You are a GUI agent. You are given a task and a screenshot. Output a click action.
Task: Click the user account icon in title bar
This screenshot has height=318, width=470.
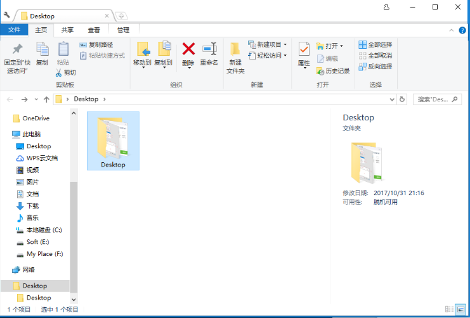click(386, 7)
